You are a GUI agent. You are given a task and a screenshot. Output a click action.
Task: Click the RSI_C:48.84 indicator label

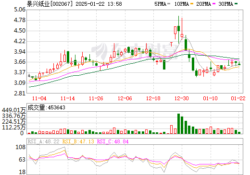click(113, 141)
